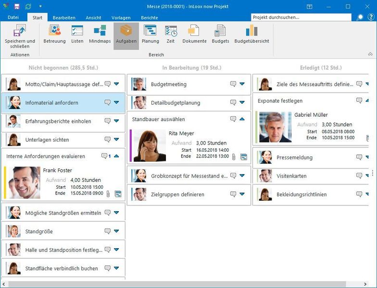Viewport: 377px width, 288px height.
Task: Select the Visitenkarten task
Action: [x=310, y=176]
